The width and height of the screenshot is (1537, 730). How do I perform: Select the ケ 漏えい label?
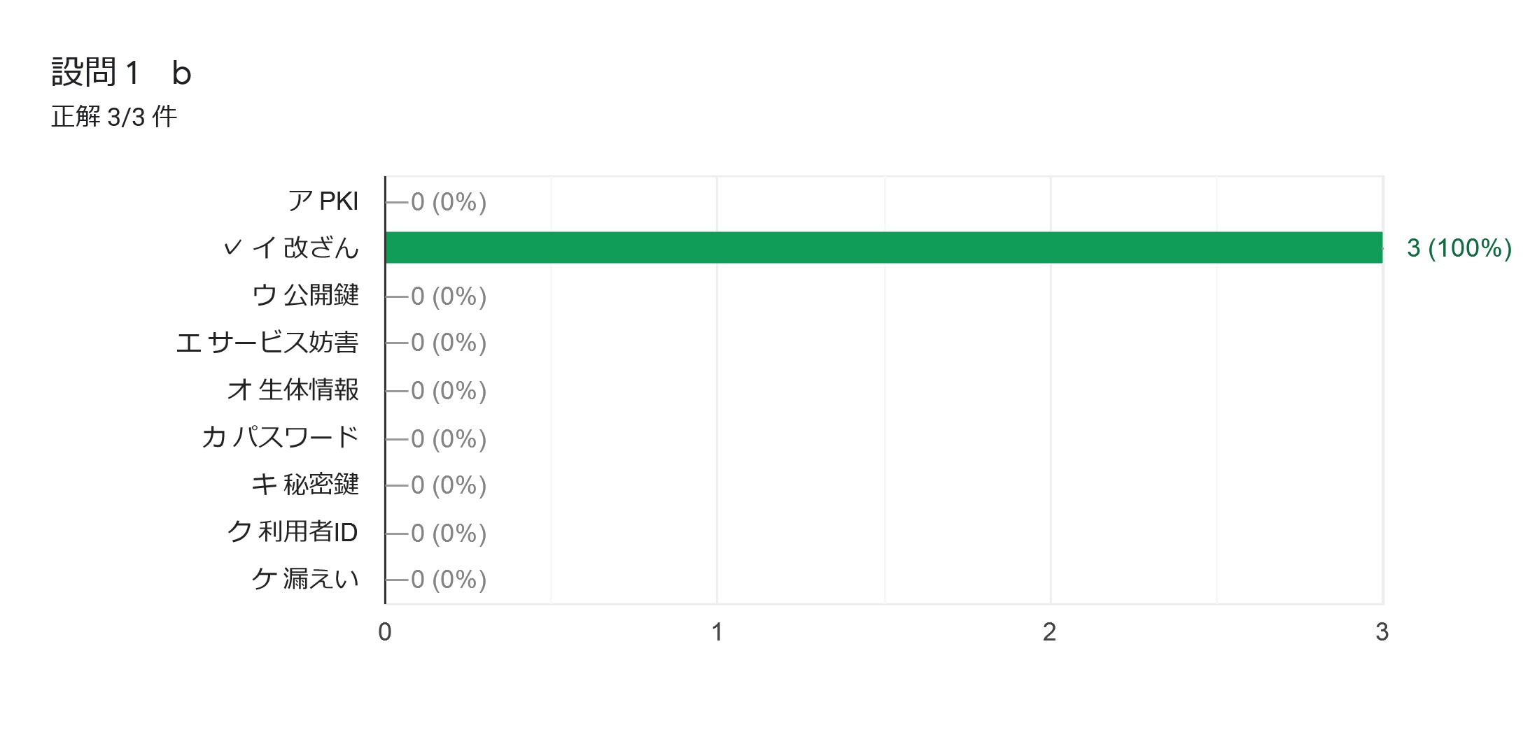tap(305, 579)
